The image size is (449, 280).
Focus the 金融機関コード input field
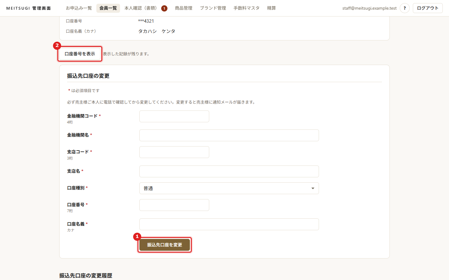pyautogui.click(x=174, y=116)
